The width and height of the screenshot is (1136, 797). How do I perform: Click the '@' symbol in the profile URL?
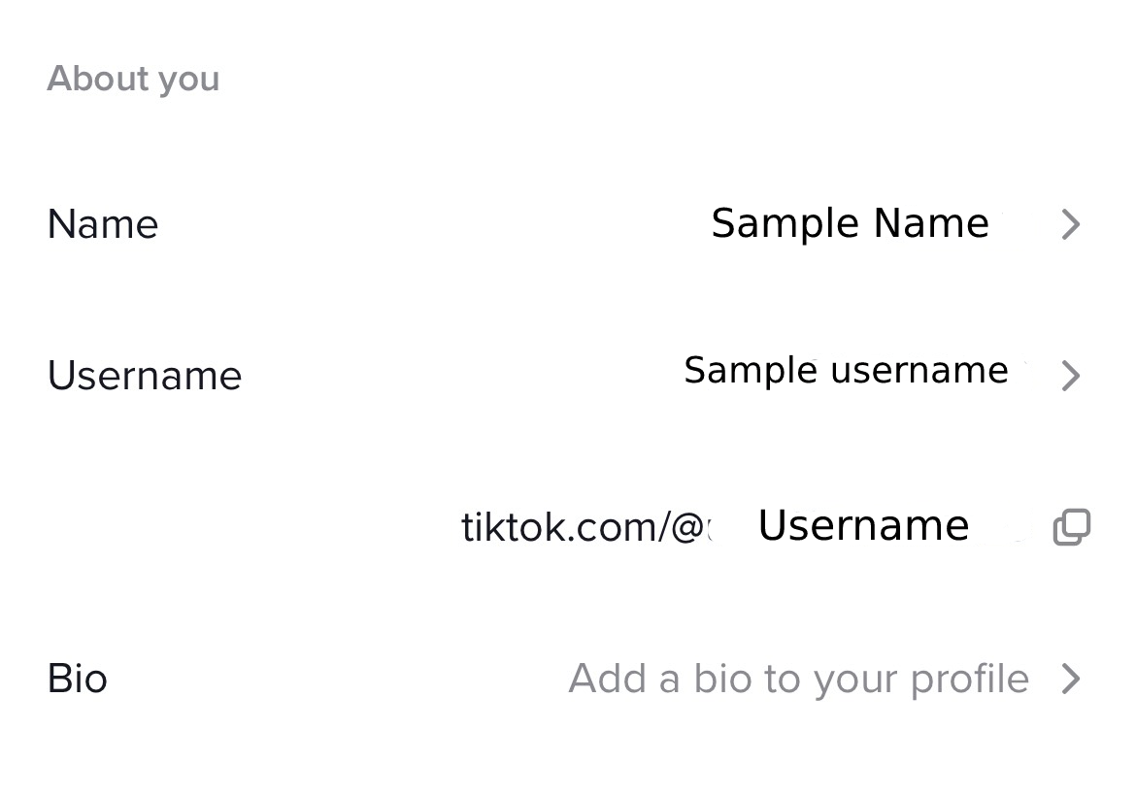[x=686, y=527]
